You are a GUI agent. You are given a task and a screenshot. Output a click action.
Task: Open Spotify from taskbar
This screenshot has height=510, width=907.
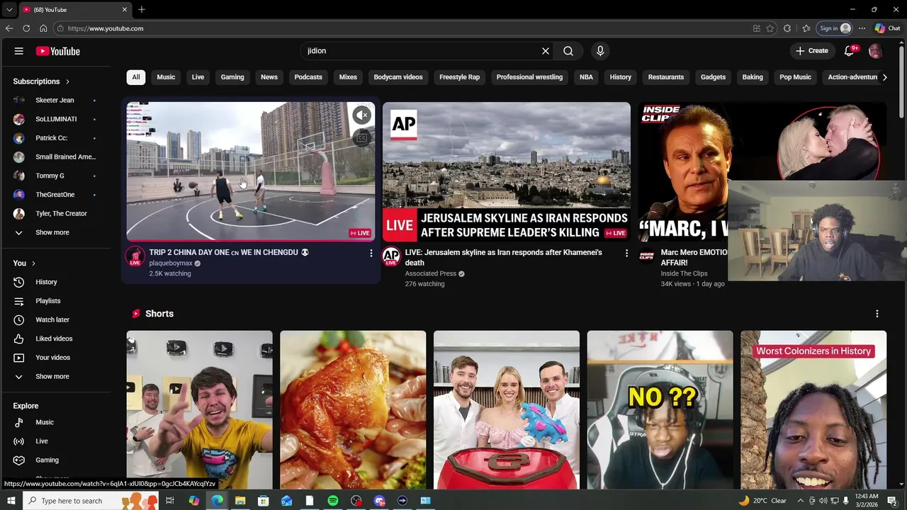pos(333,501)
